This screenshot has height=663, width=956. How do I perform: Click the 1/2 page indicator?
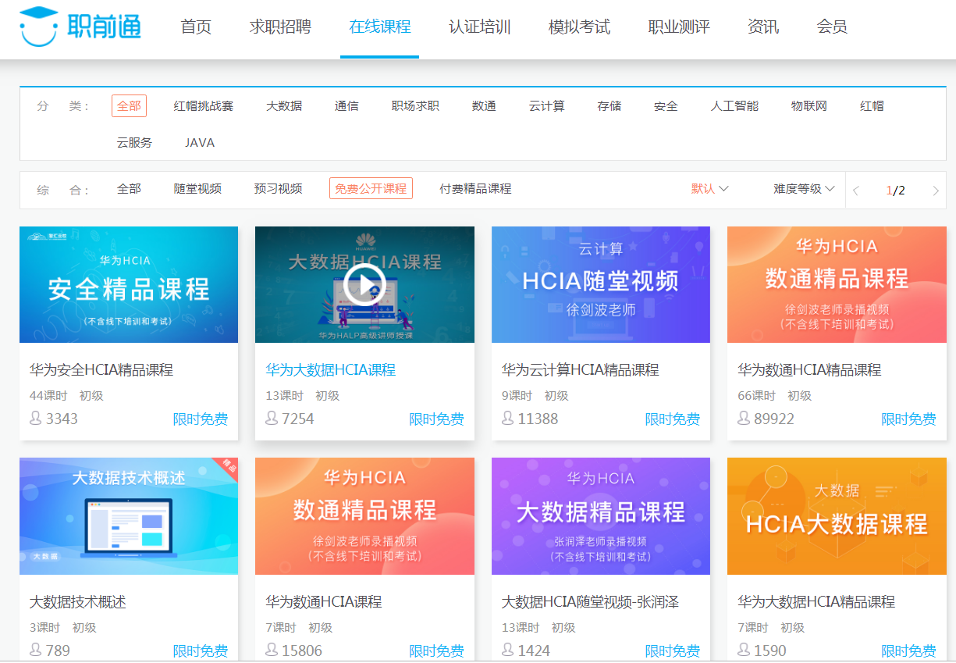[x=895, y=191]
